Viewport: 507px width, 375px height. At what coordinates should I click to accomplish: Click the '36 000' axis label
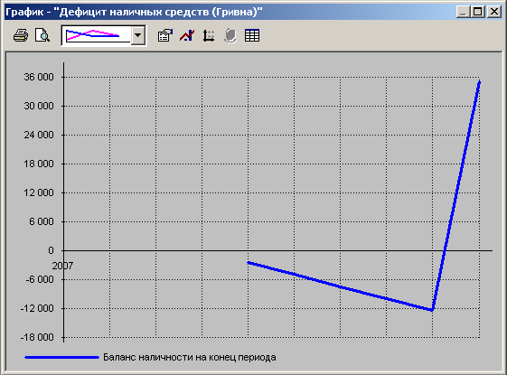pos(39,77)
